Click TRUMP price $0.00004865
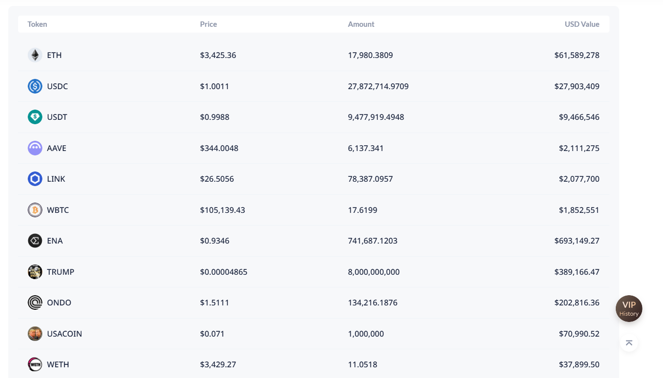 [x=224, y=272]
